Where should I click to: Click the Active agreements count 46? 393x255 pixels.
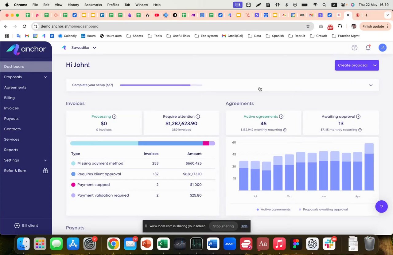point(263,124)
